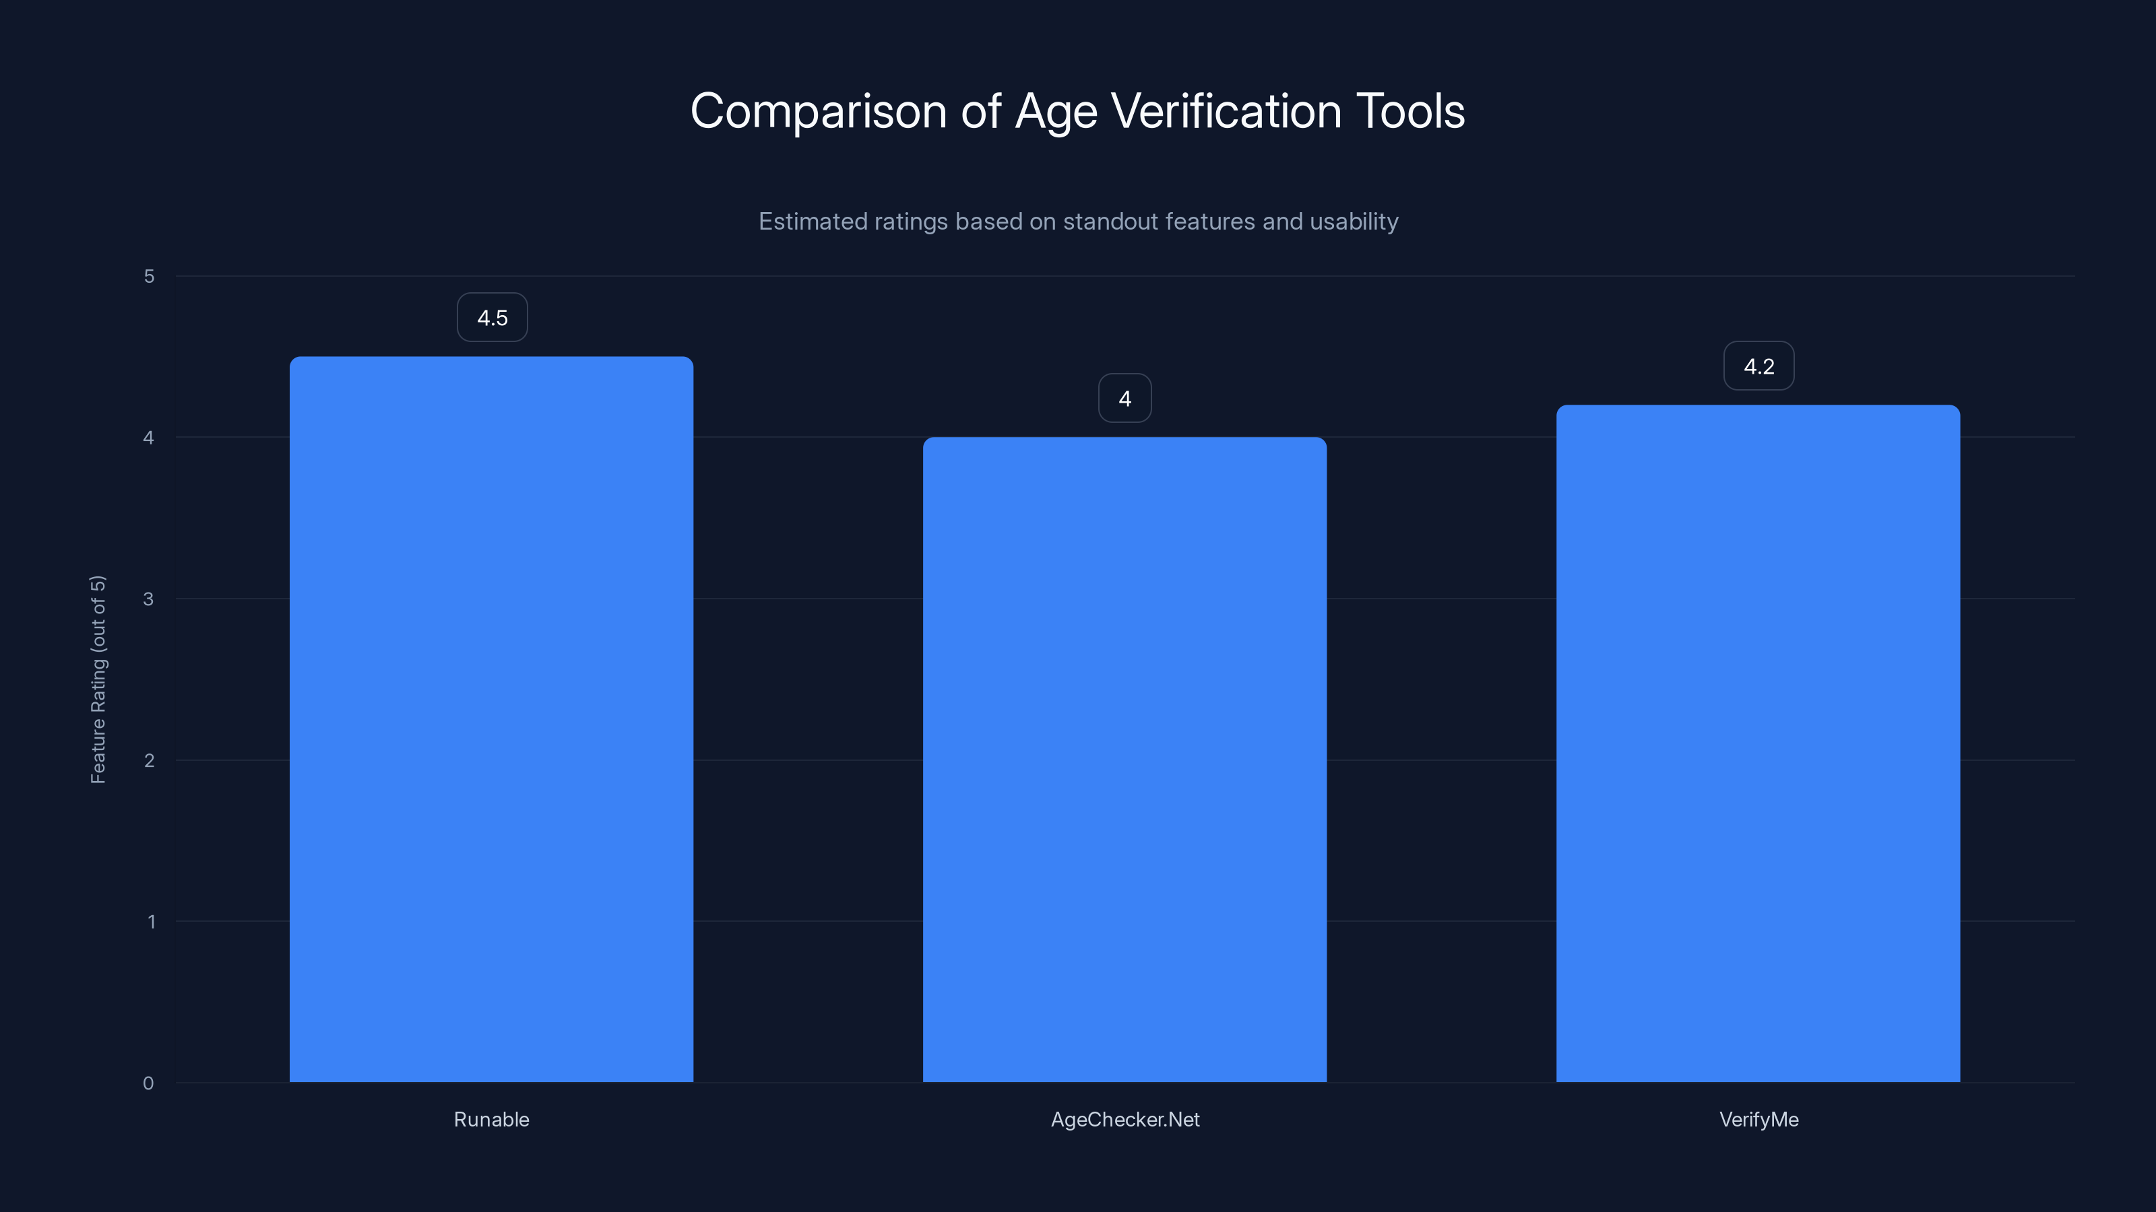Click the AgeChecker.Net axis label
This screenshot has height=1212, width=2156.
1125,1119
